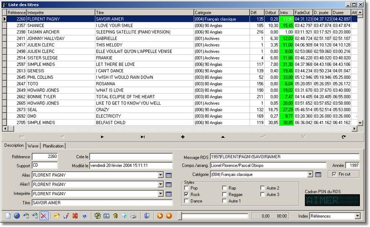Expand the Interprète dropdown in Description
Screen dimensions: 370x227
(x=161, y=194)
